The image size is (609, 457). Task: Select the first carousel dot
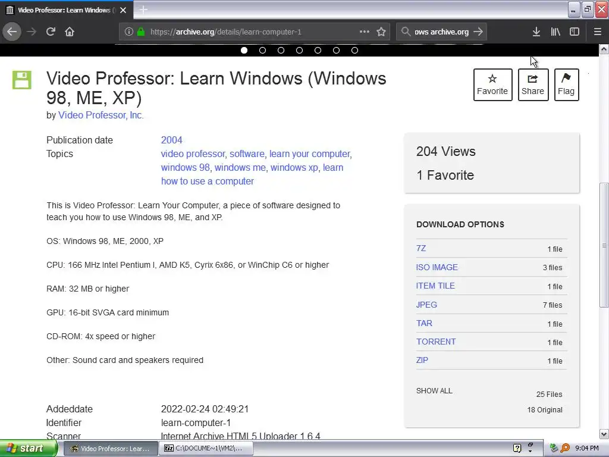tap(244, 50)
